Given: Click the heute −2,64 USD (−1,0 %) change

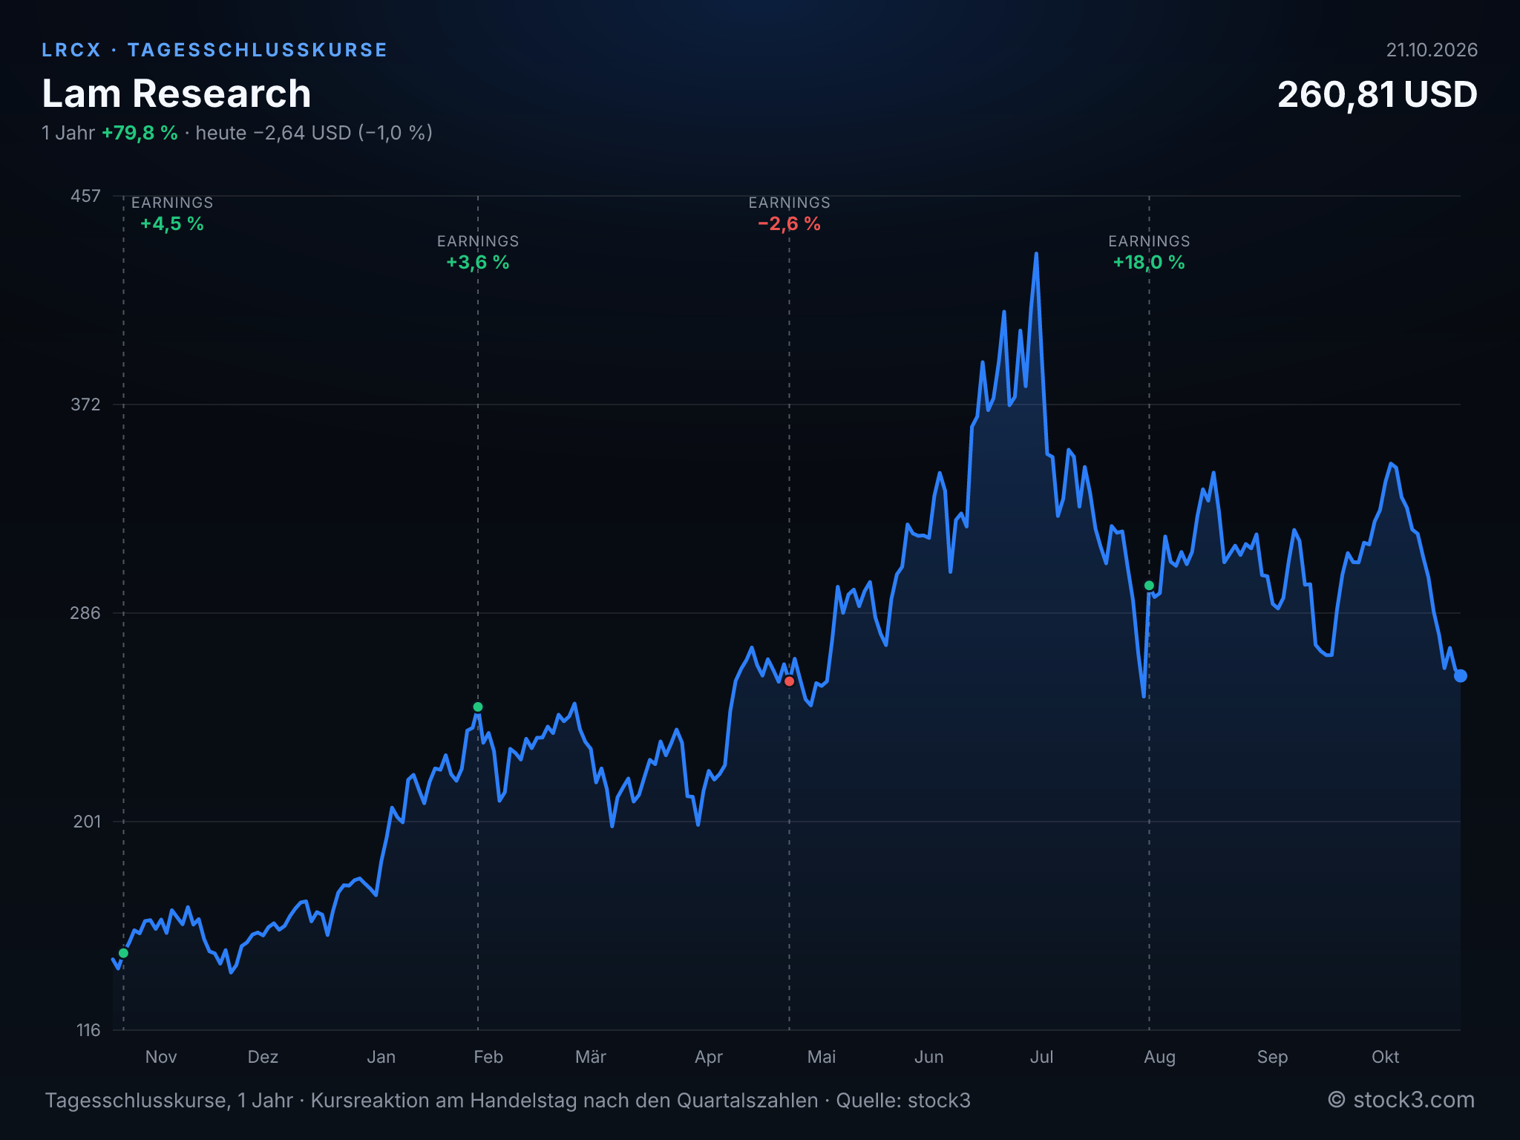Looking at the screenshot, I should pyautogui.click(x=314, y=133).
